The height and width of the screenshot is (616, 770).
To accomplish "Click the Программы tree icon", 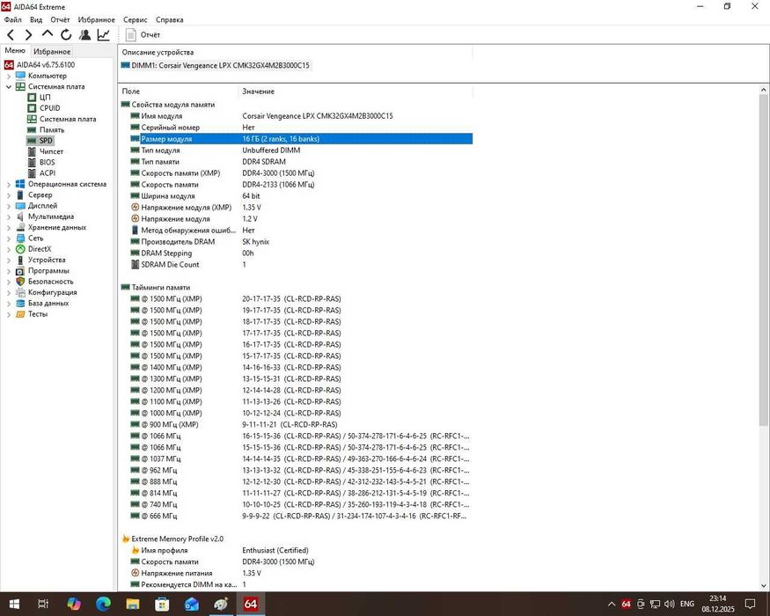I will pos(20,271).
